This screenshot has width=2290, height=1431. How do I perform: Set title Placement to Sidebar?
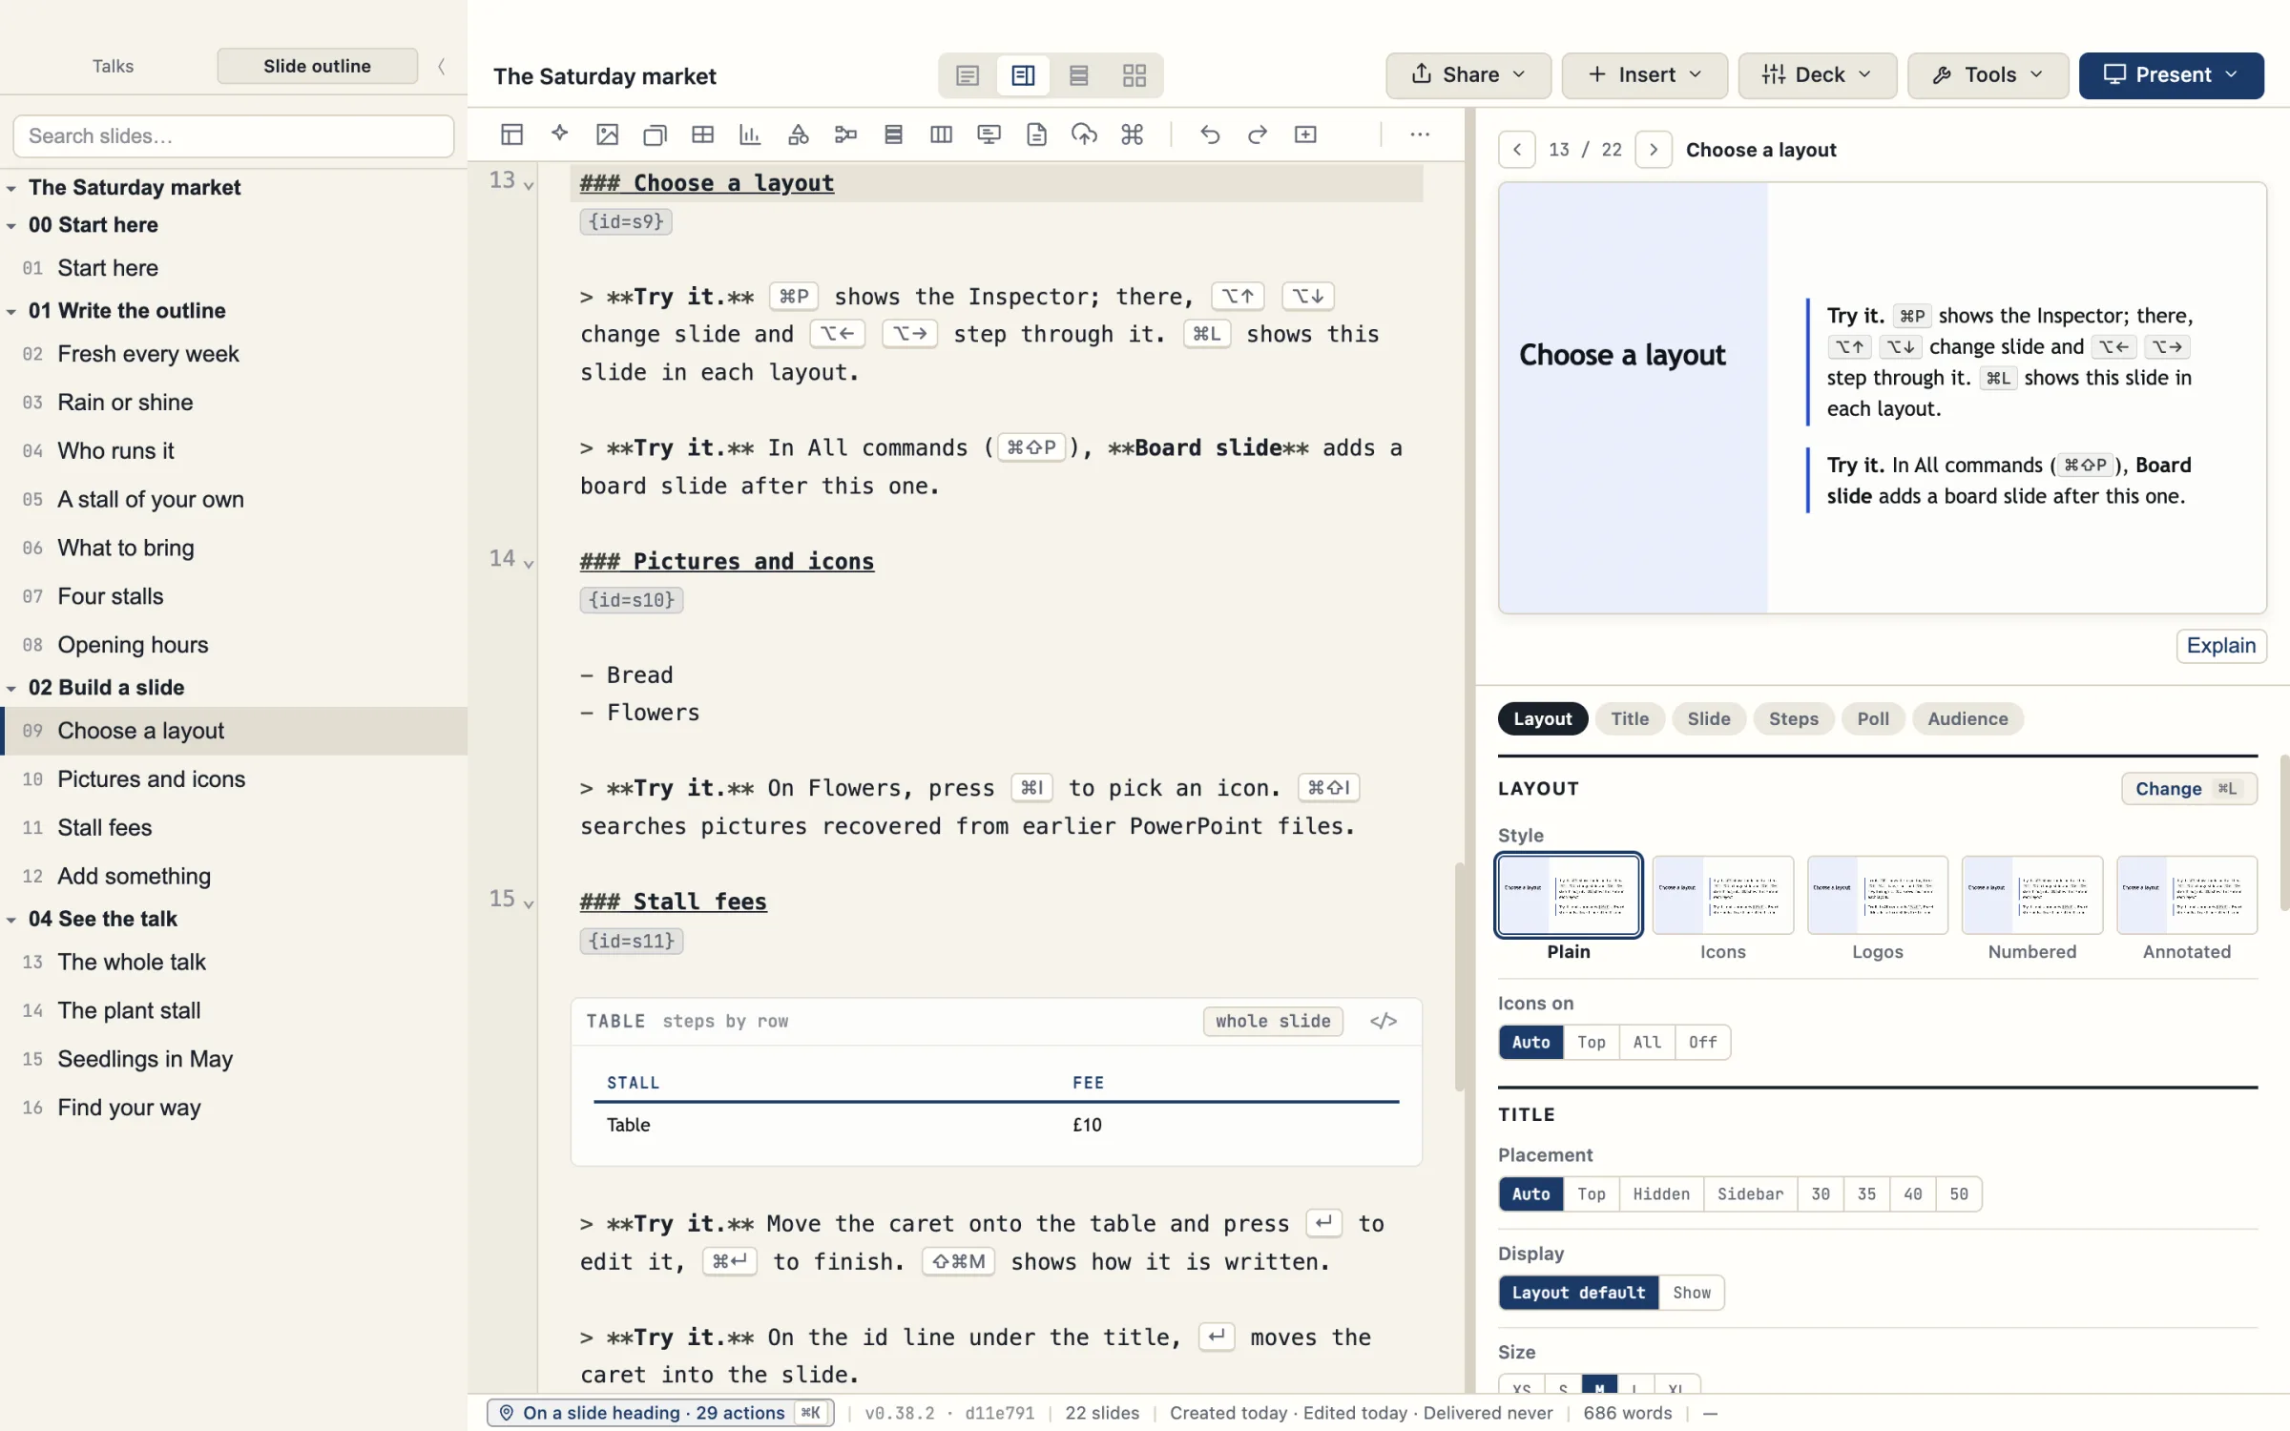1750,1193
